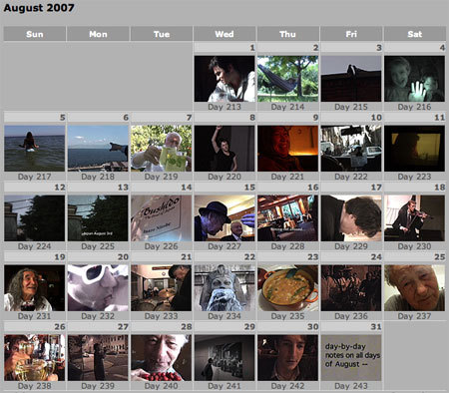Click the date number 20
449x393 pixels.
(x=123, y=257)
